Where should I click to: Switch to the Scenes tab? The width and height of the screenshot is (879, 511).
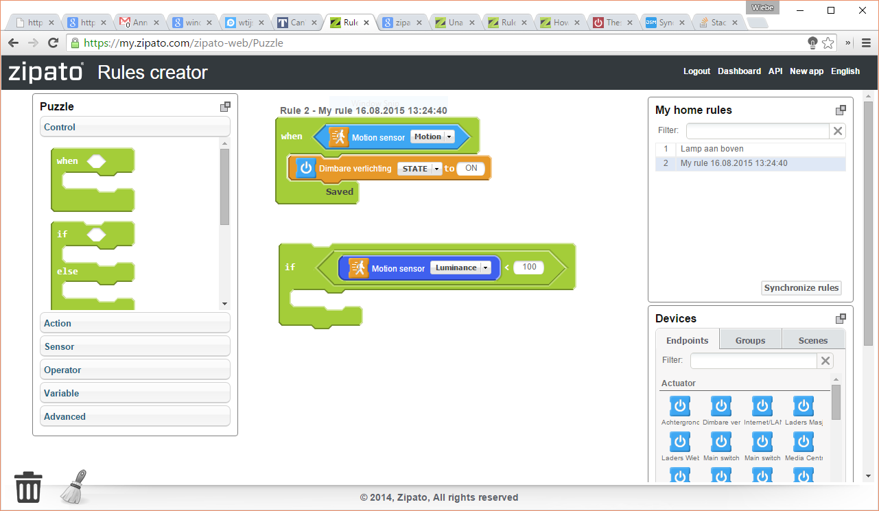tap(813, 340)
